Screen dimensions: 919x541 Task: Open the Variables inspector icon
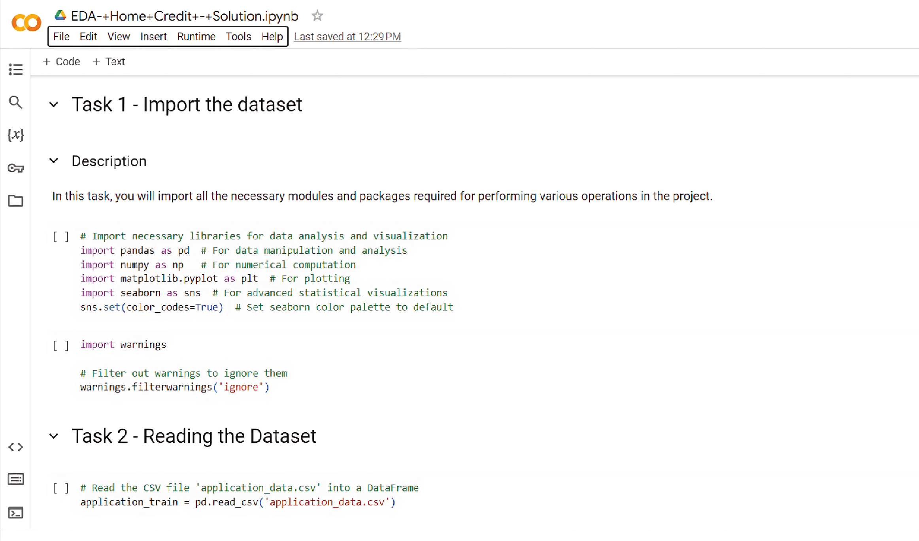pos(15,135)
